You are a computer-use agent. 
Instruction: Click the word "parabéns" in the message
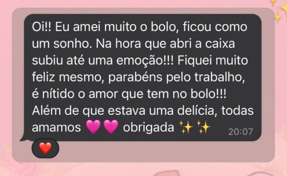coord(135,77)
